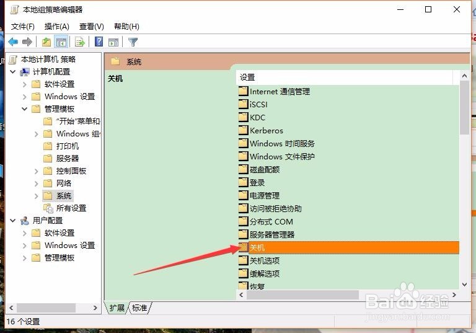Click the tree pane scroll right arrow

[x=95, y=308]
